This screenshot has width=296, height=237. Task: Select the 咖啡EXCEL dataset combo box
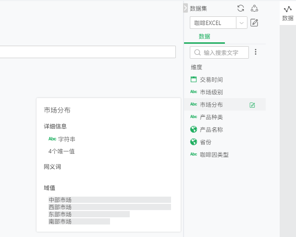pyautogui.click(x=213, y=23)
